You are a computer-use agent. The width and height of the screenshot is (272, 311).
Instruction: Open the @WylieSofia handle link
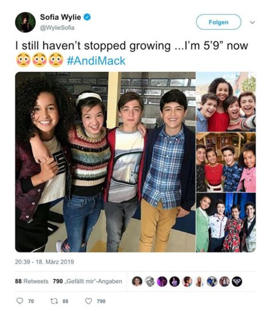57,28
